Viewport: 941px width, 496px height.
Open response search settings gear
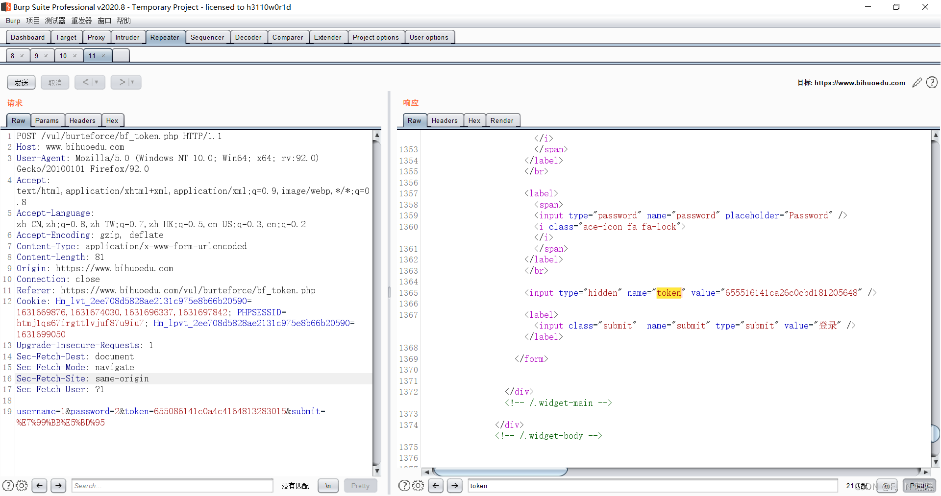pyautogui.click(x=418, y=486)
